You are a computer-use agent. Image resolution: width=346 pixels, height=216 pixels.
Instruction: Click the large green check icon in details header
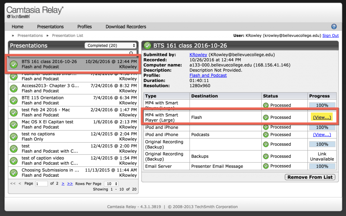(147, 46)
